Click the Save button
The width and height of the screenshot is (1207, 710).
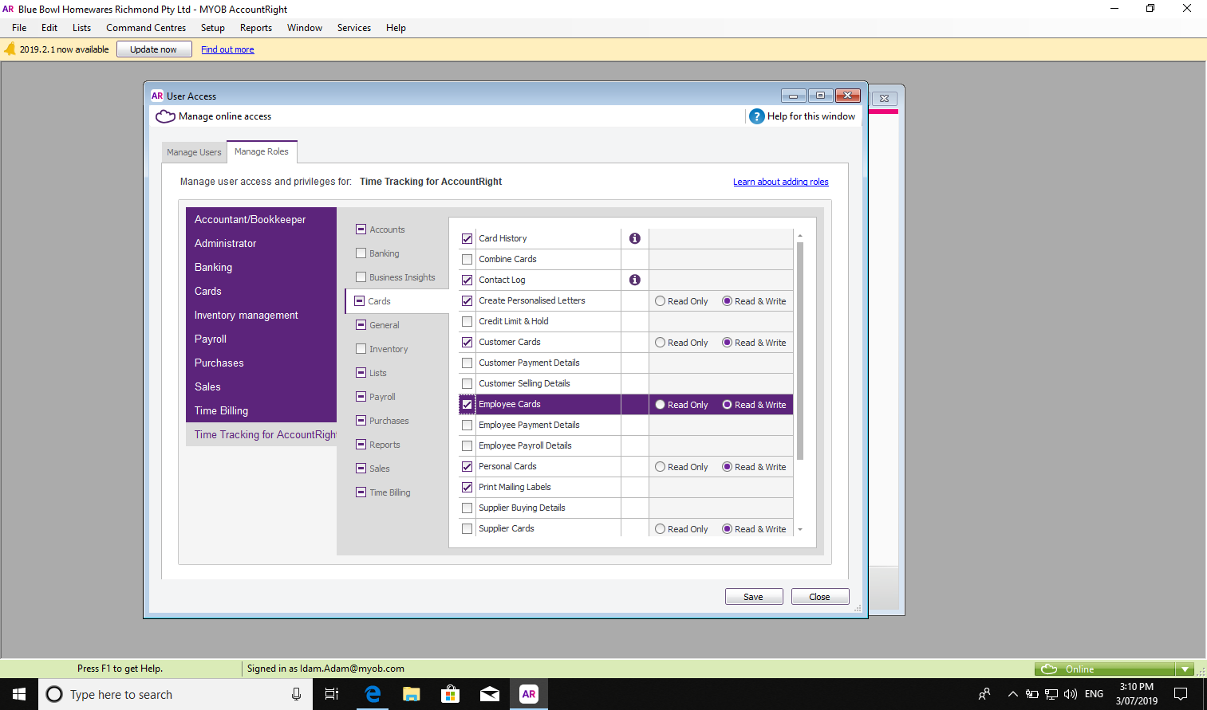tap(753, 597)
